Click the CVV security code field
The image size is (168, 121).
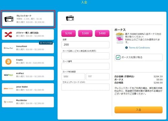pos(85,87)
